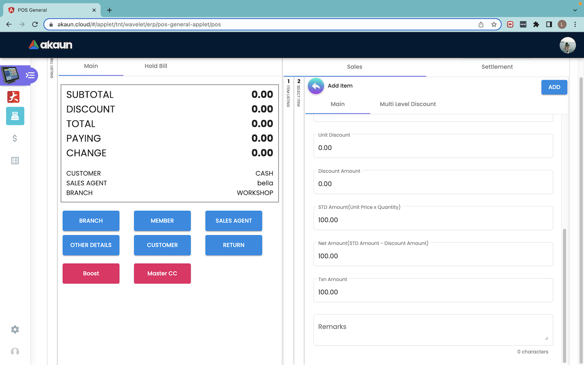Click the SUBTOTAL label
The width and height of the screenshot is (584, 365).
pyautogui.click(x=90, y=94)
